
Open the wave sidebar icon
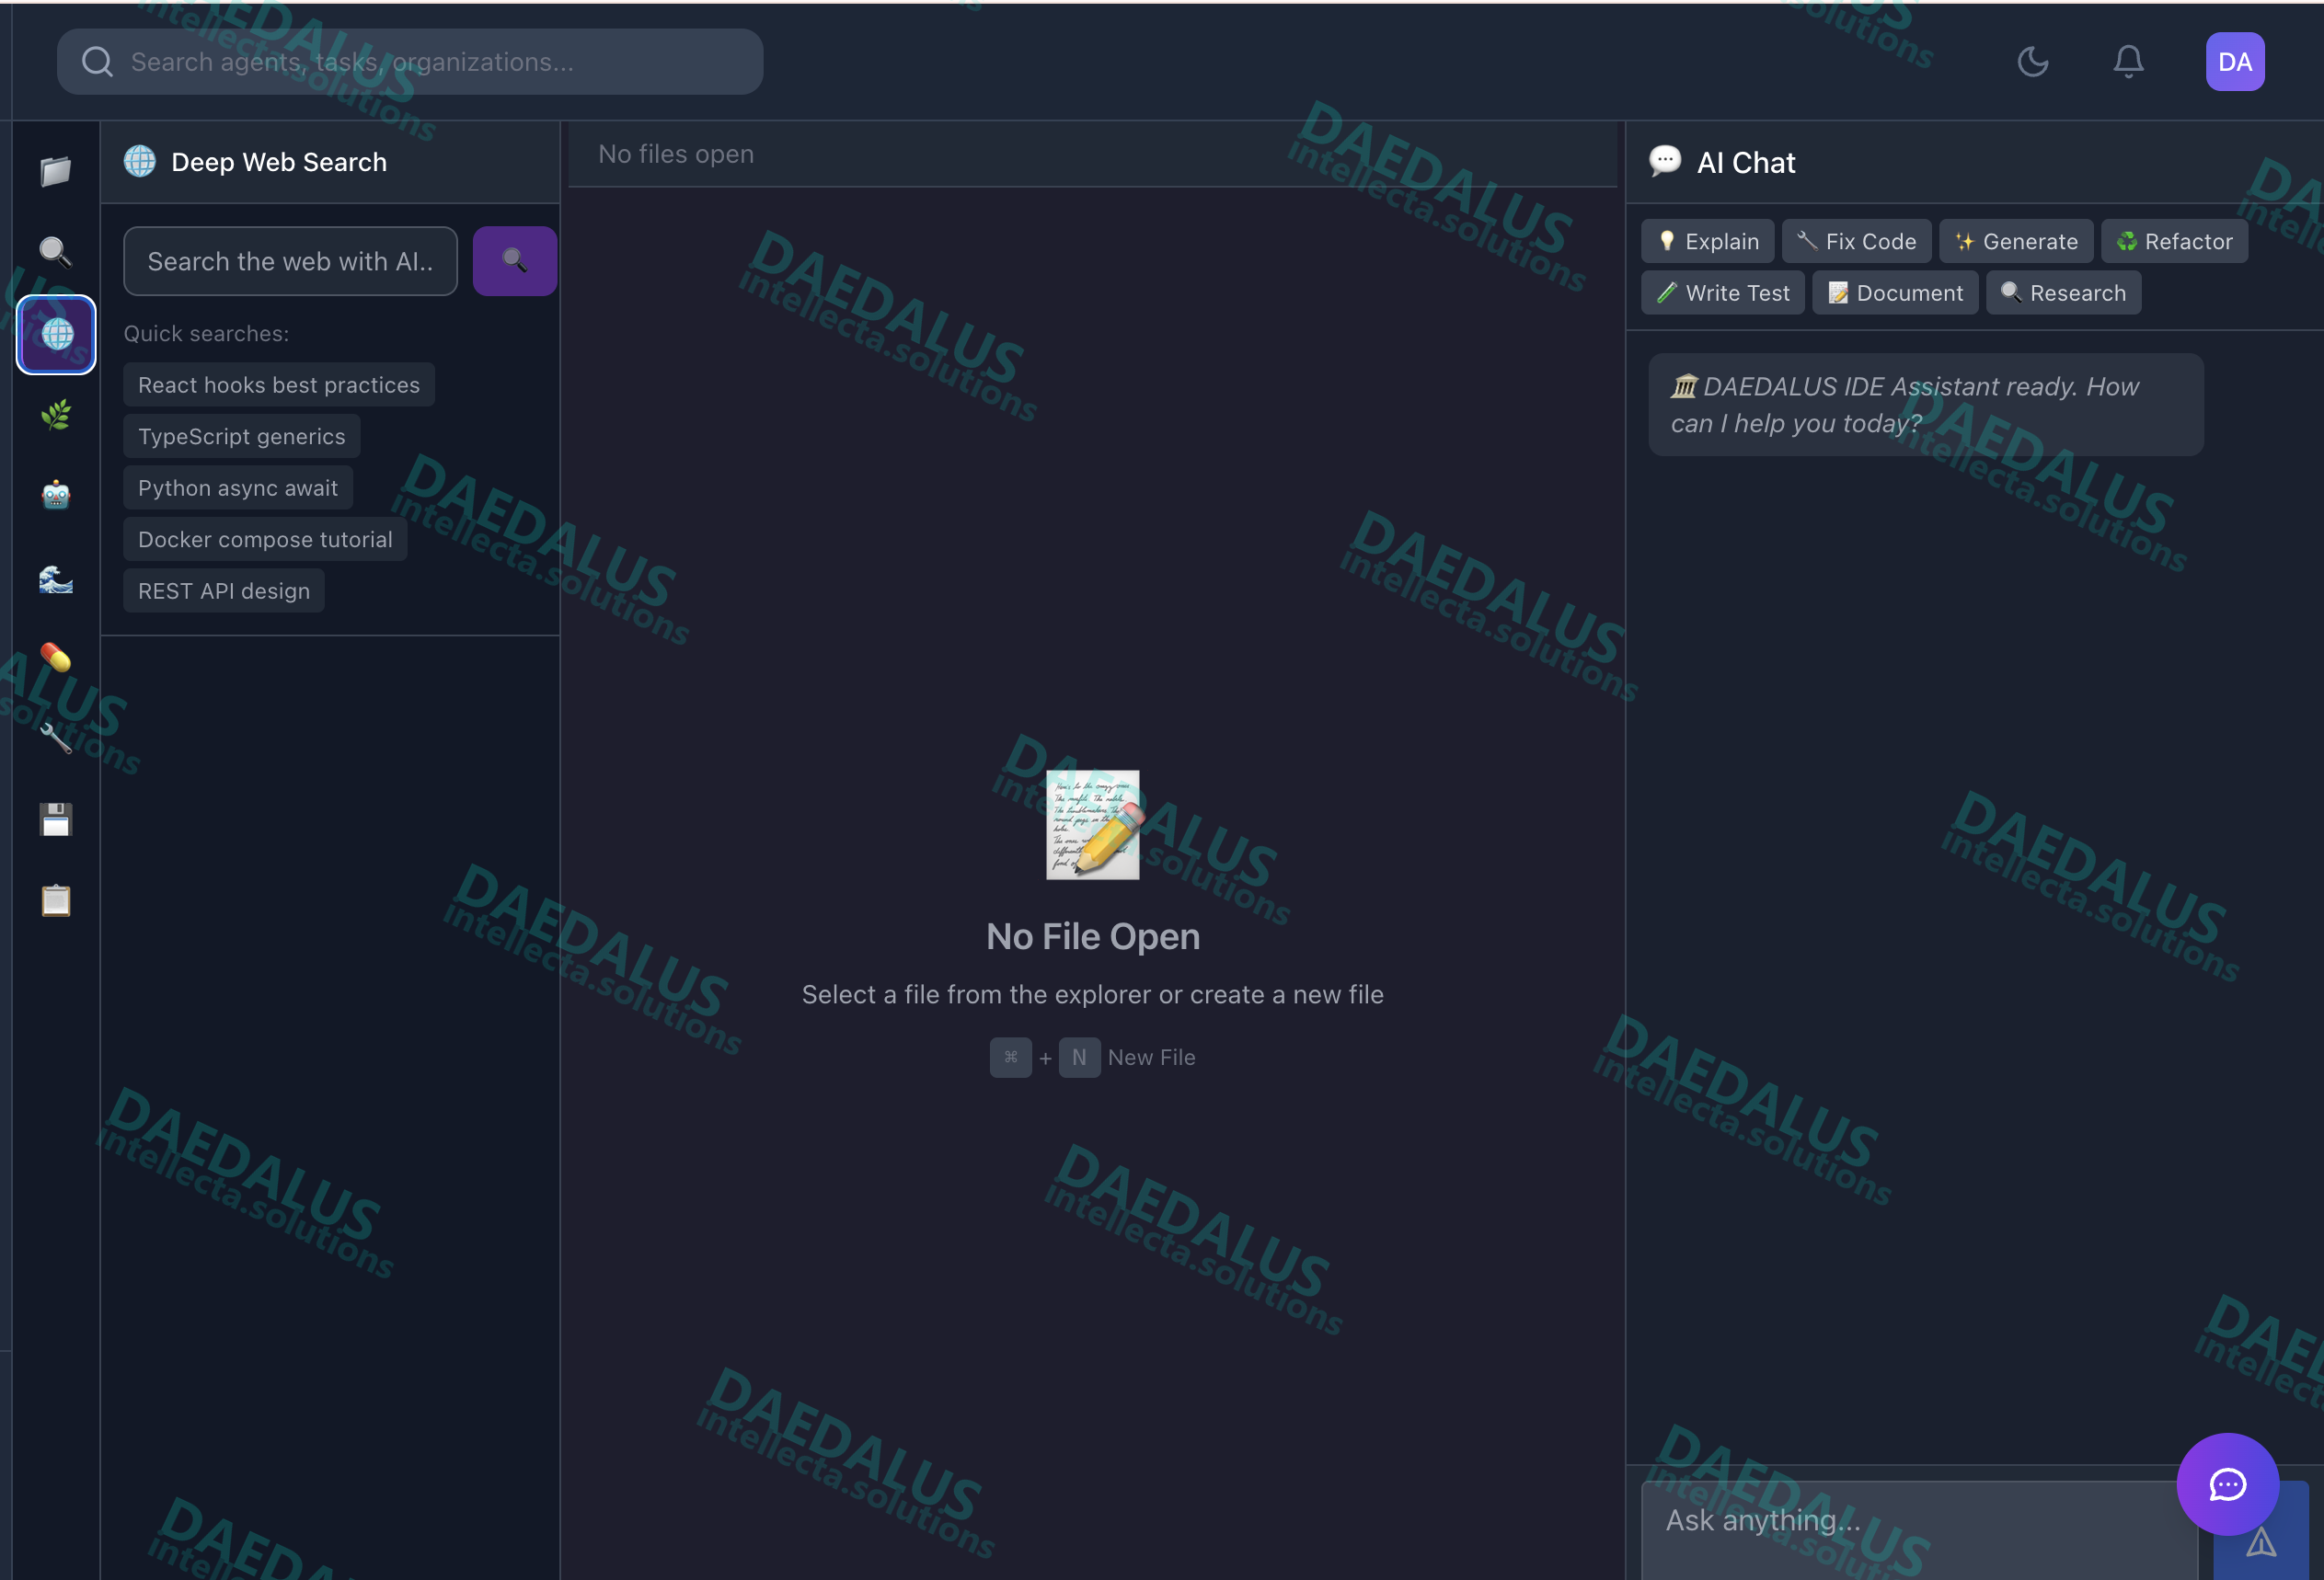coord(56,578)
